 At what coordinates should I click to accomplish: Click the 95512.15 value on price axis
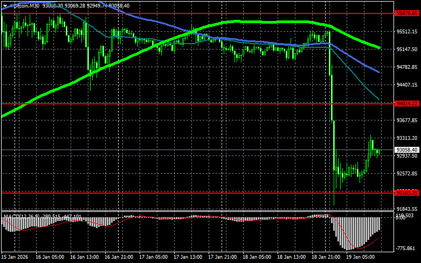point(407,31)
